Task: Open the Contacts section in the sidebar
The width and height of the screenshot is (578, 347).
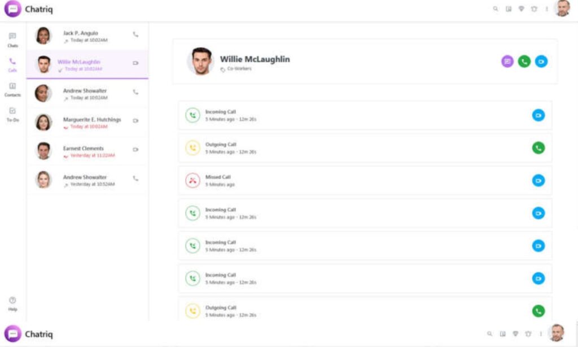Action: (12, 89)
